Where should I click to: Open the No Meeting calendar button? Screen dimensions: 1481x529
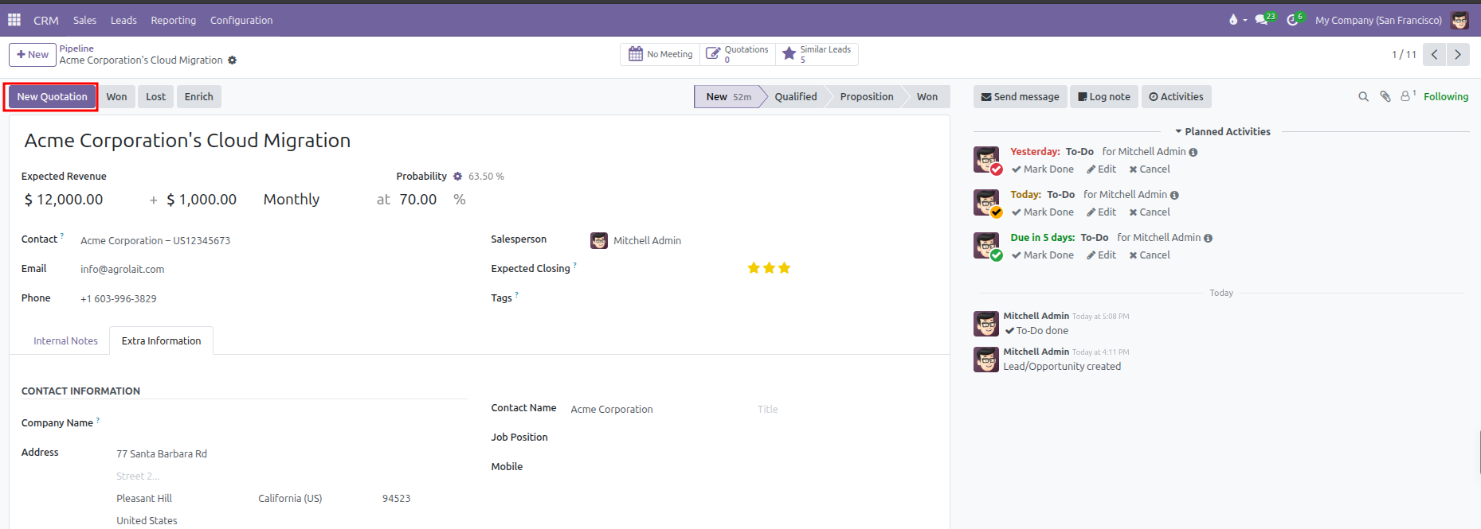660,54
